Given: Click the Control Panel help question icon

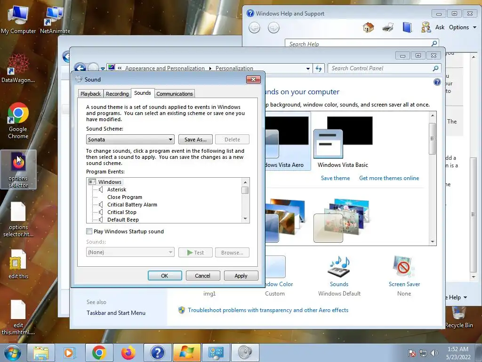Looking at the screenshot, I should pyautogui.click(x=437, y=82).
